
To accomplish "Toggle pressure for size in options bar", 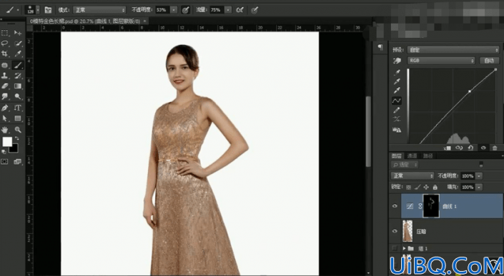I will pos(255,10).
